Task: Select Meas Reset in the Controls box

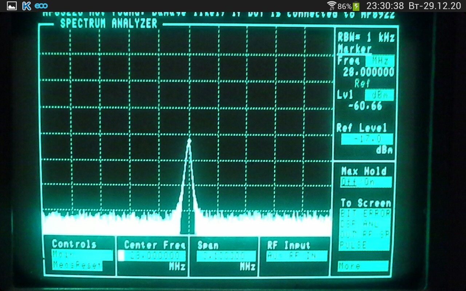Action: (x=77, y=266)
